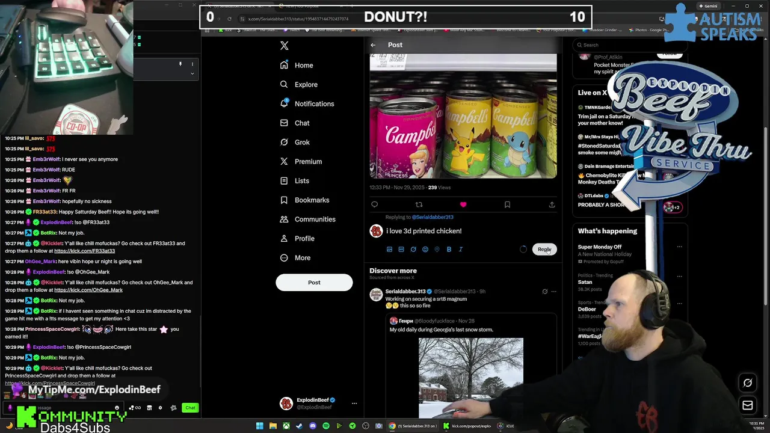The image size is (770, 433).
Task: Expand the More menu in sidebar
Action: point(295,257)
